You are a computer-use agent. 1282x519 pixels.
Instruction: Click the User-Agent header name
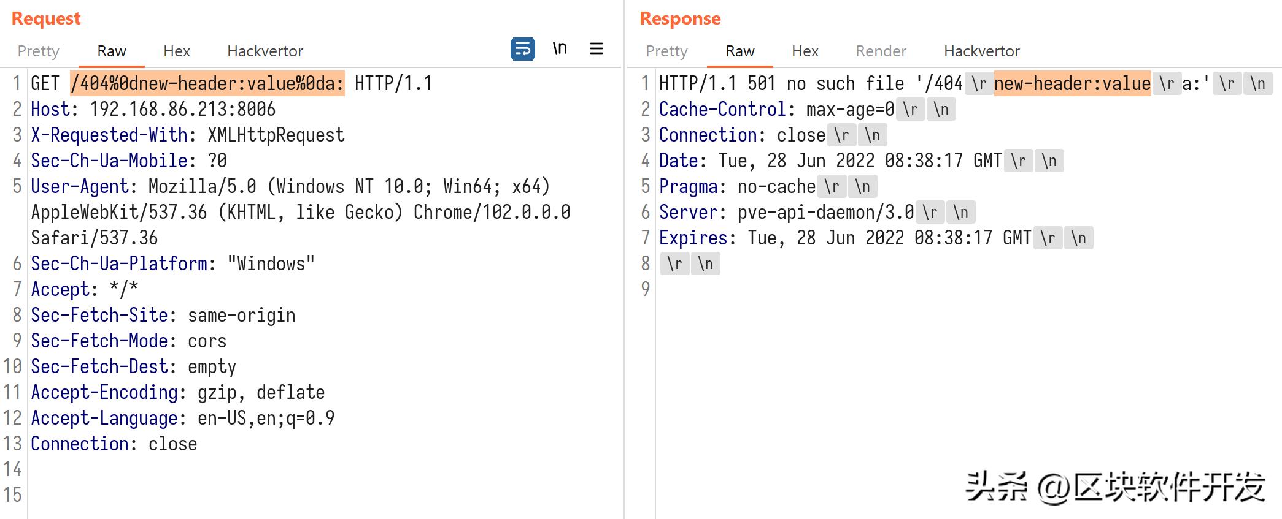click(x=80, y=187)
